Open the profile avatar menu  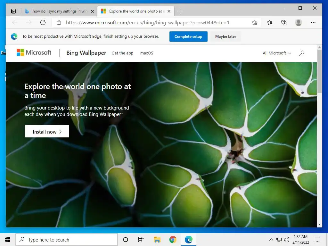(x=299, y=22)
